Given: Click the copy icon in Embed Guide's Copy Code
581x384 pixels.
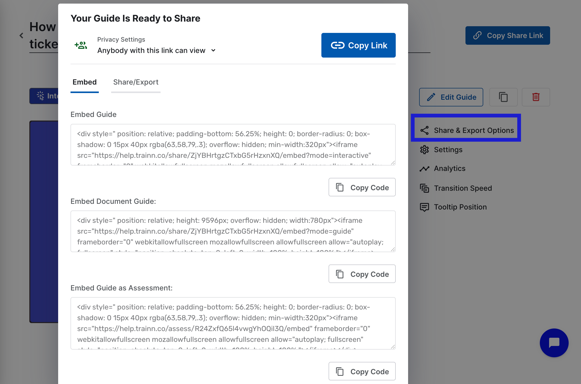Looking at the screenshot, I should 340,187.
